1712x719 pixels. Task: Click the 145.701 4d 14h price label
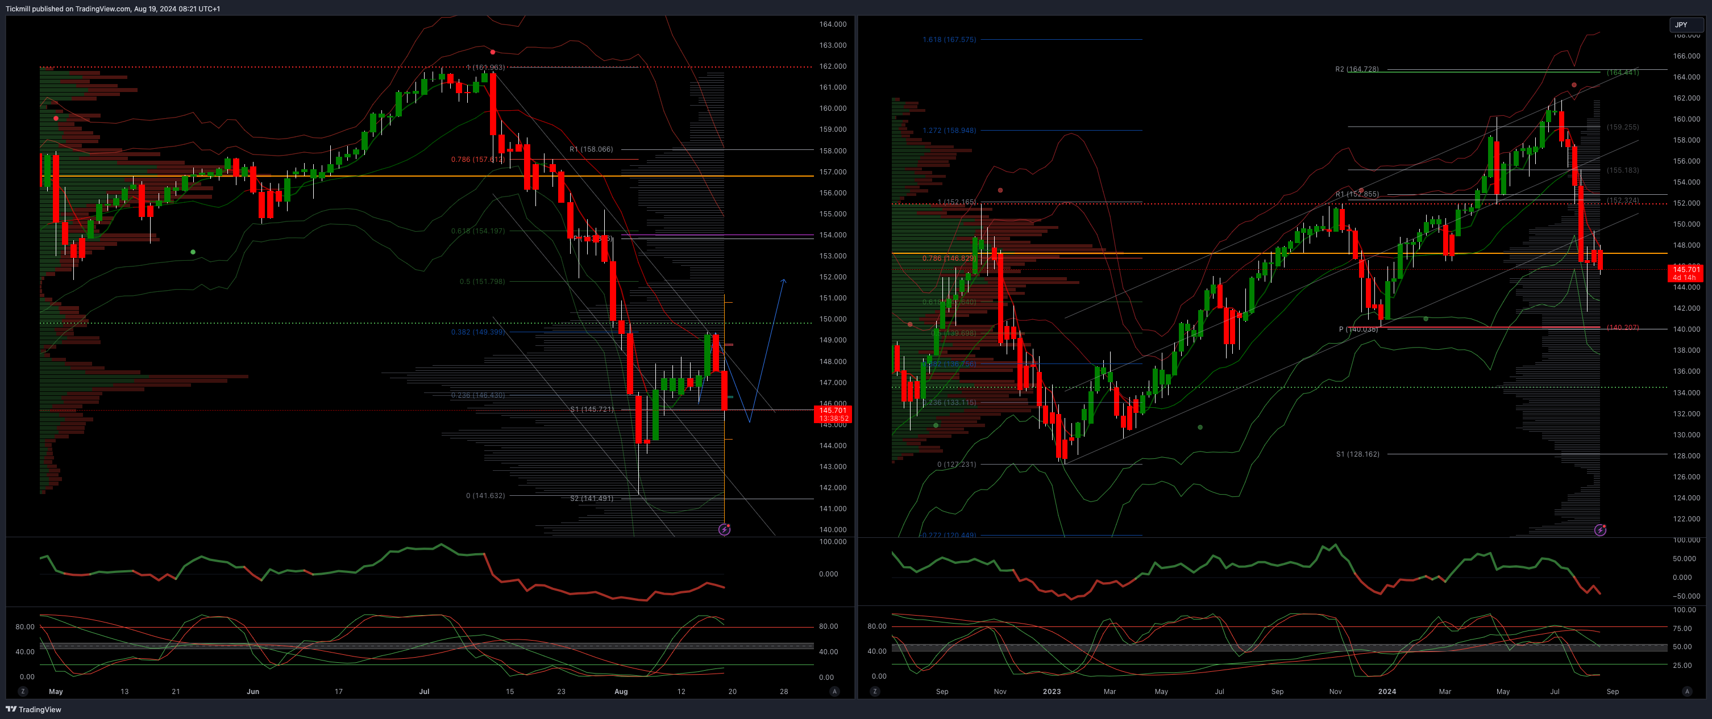click(x=1686, y=274)
